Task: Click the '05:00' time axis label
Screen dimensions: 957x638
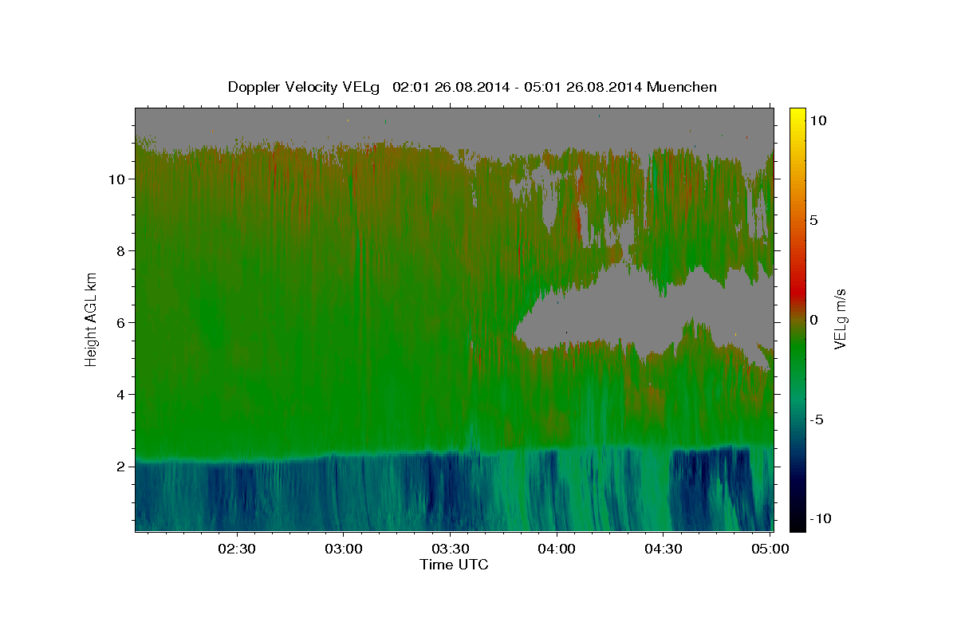Action: click(770, 549)
